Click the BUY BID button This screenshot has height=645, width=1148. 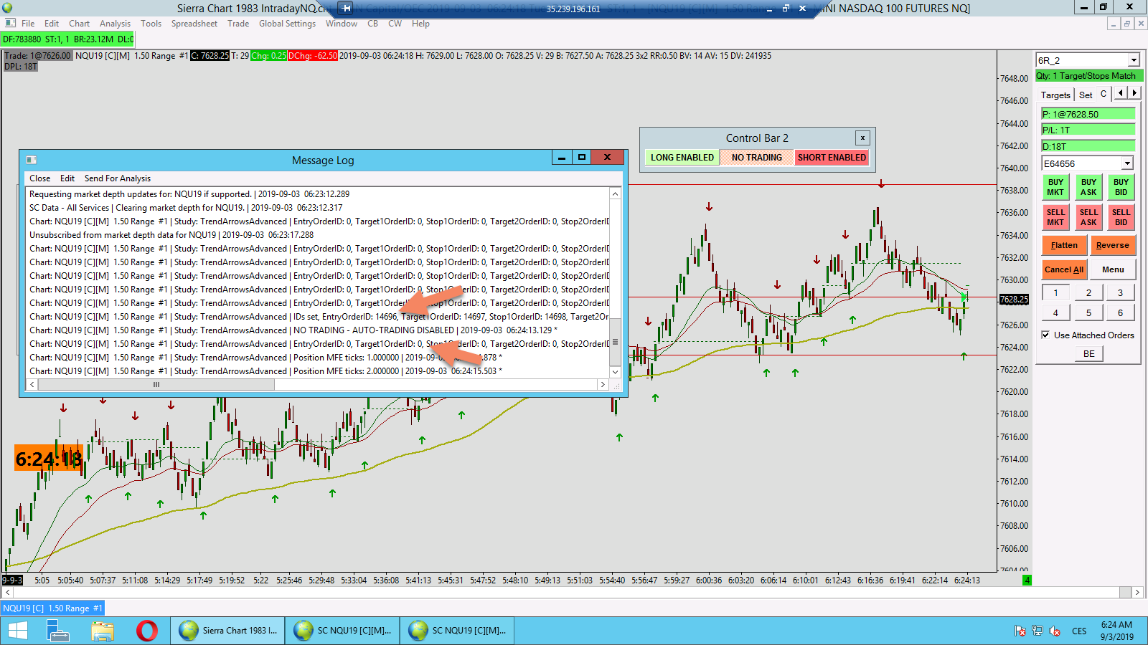pyautogui.click(x=1121, y=187)
